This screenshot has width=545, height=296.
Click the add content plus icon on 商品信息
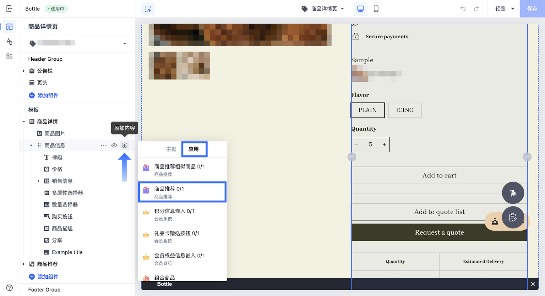pos(125,145)
